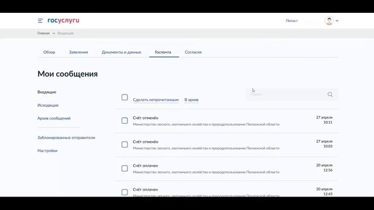Image resolution: width=374 pixels, height=210 pixels.
Task: Open the Документы и данные tab
Action: pos(122,52)
